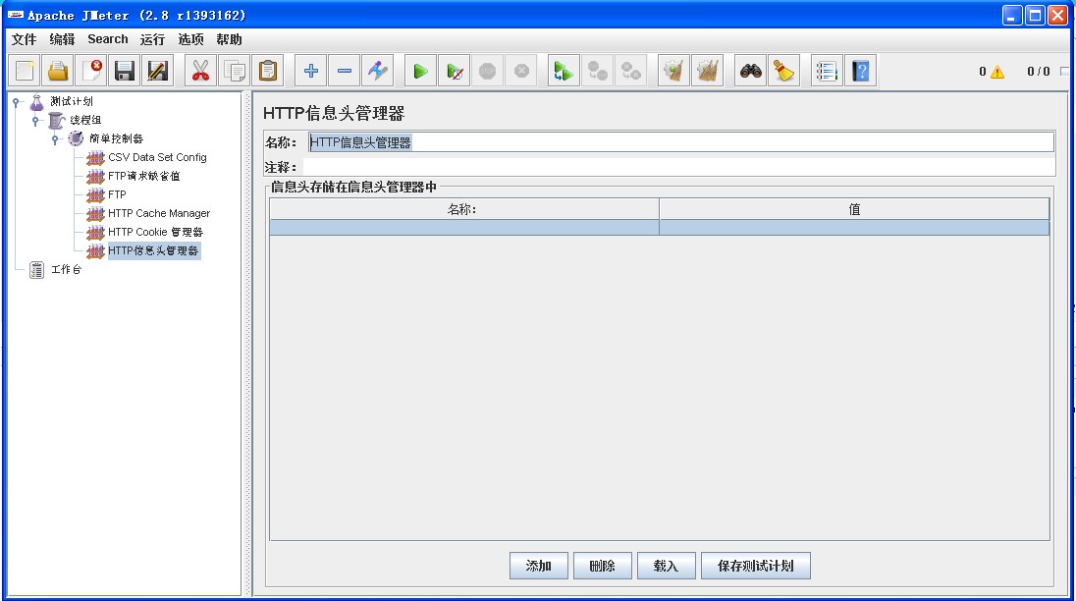Click Start no pauses icon
1076x601 pixels.
tap(455, 71)
